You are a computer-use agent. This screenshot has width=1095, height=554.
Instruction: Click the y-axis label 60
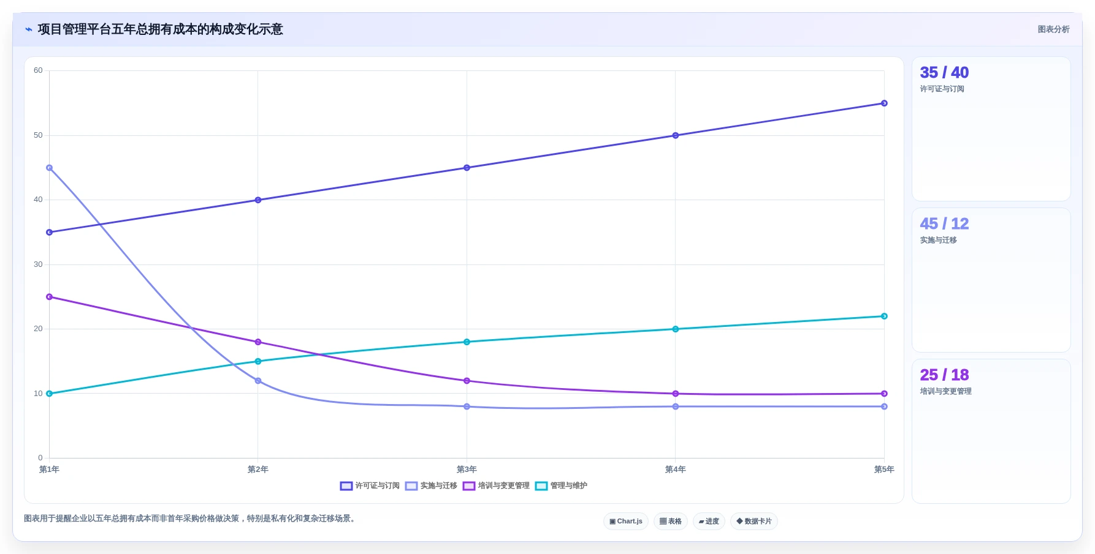click(x=38, y=70)
